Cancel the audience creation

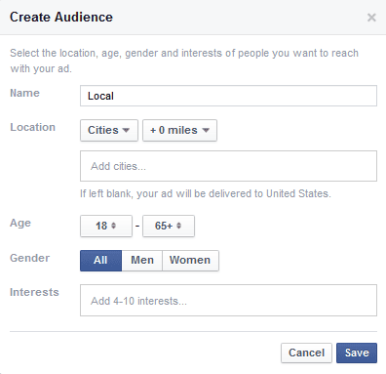[x=306, y=353]
